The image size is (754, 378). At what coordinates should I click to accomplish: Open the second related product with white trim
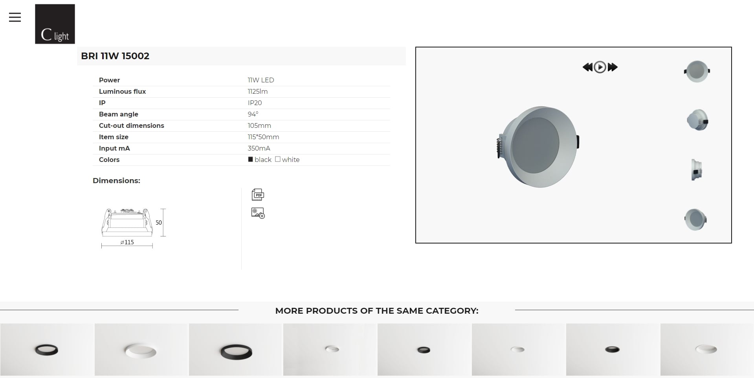(141, 350)
